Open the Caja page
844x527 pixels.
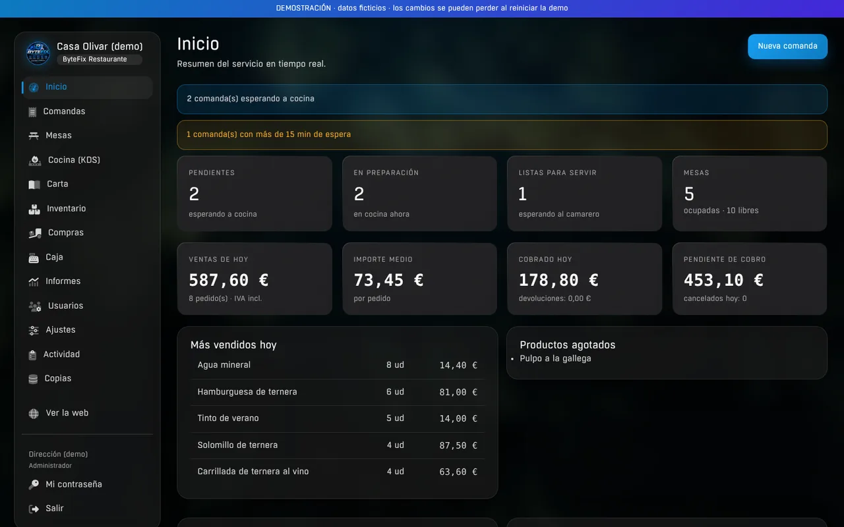point(87,258)
